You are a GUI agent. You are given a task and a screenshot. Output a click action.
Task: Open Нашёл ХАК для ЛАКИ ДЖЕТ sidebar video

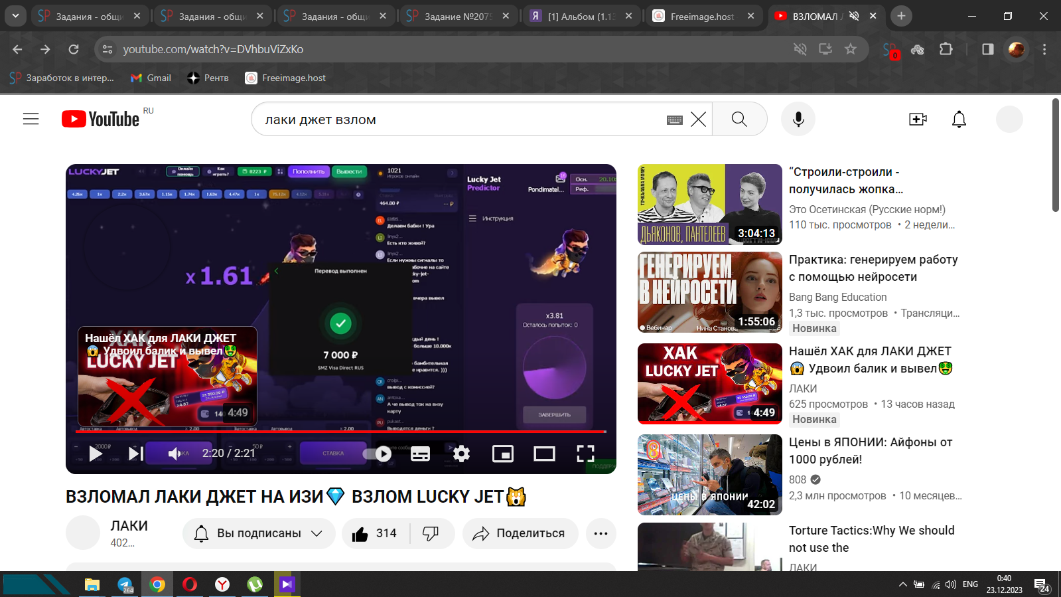click(871, 360)
